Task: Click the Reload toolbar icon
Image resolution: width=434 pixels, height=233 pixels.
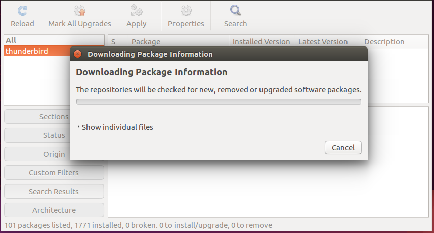Action: click(x=22, y=11)
